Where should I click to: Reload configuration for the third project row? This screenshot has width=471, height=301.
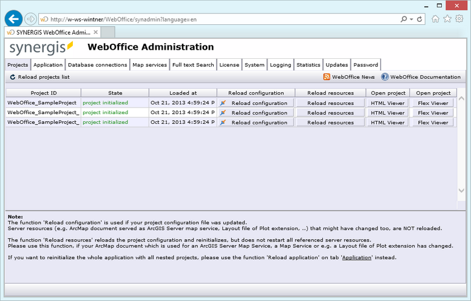pyautogui.click(x=256, y=123)
